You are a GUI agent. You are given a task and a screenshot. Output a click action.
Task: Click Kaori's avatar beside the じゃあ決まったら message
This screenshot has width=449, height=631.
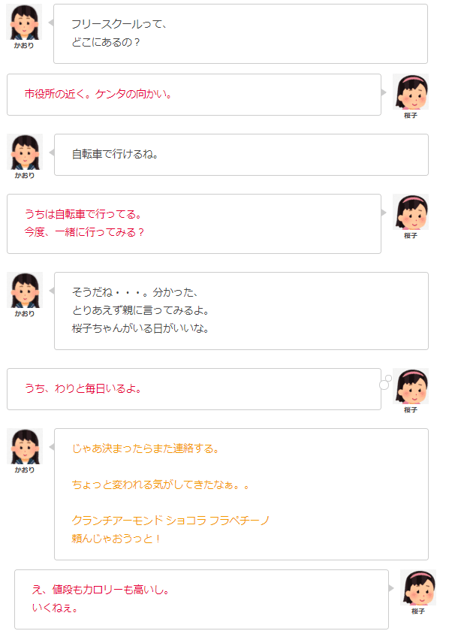tap(25, 446)
